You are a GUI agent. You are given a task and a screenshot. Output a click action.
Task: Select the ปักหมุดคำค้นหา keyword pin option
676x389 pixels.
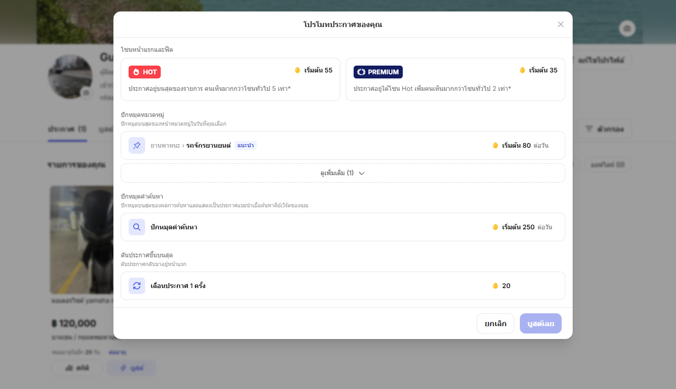pyautogui.click(x=343, y=227)
